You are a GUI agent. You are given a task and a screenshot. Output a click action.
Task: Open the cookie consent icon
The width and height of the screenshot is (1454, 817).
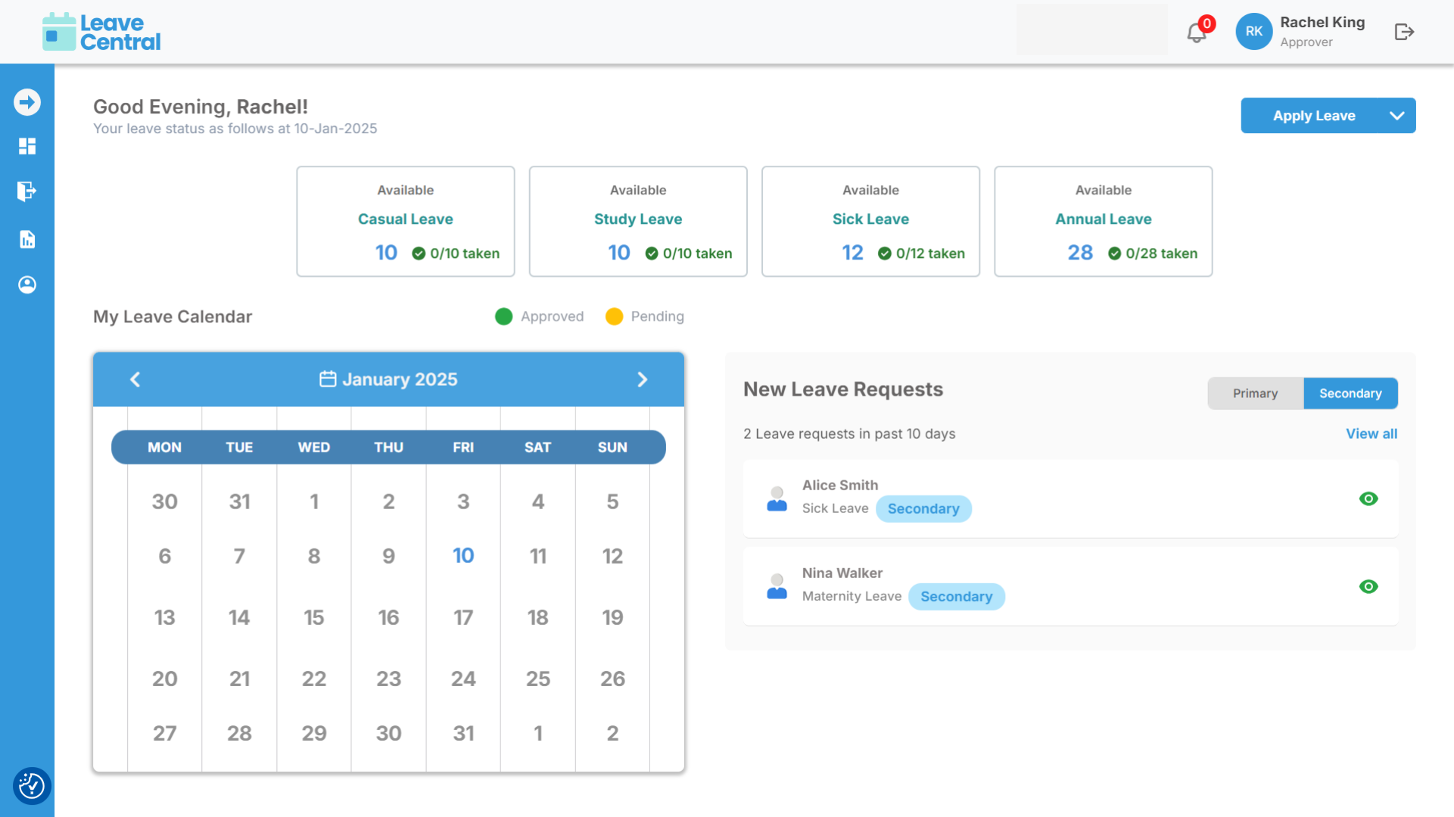coord(31,786)
